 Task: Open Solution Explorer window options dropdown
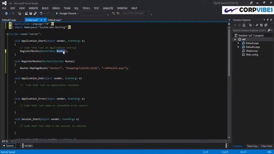tap(264, 20)
